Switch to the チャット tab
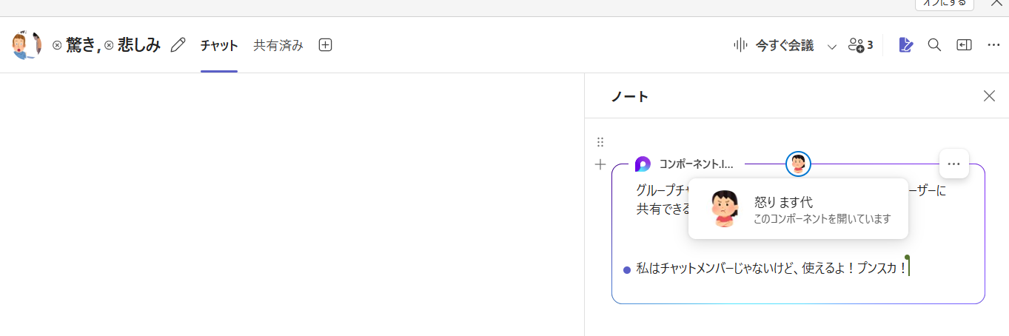This screenshot has width=1009, height=336. [x=219, y=45]
